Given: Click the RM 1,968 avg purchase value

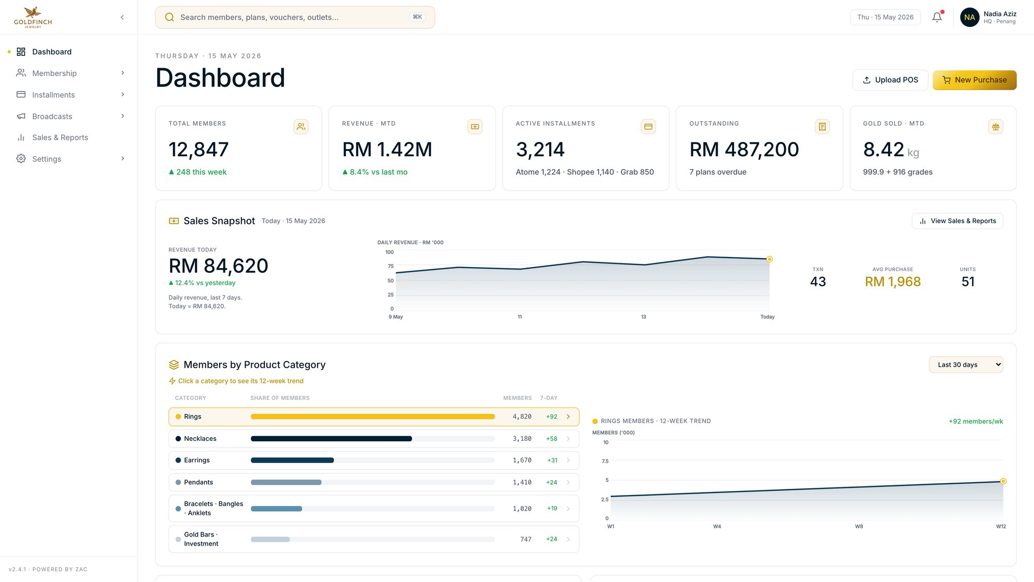Looking at the screenshot, I should [893, 281].
